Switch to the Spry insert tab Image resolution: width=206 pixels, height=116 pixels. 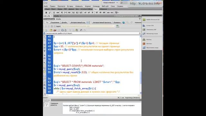pos(77,9)
